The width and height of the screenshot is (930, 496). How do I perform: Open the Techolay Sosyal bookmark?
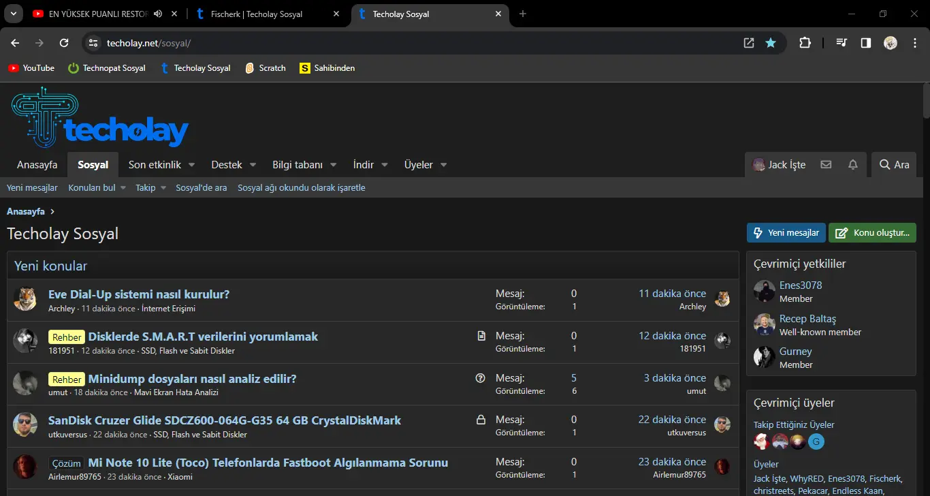tap(195, 68)
